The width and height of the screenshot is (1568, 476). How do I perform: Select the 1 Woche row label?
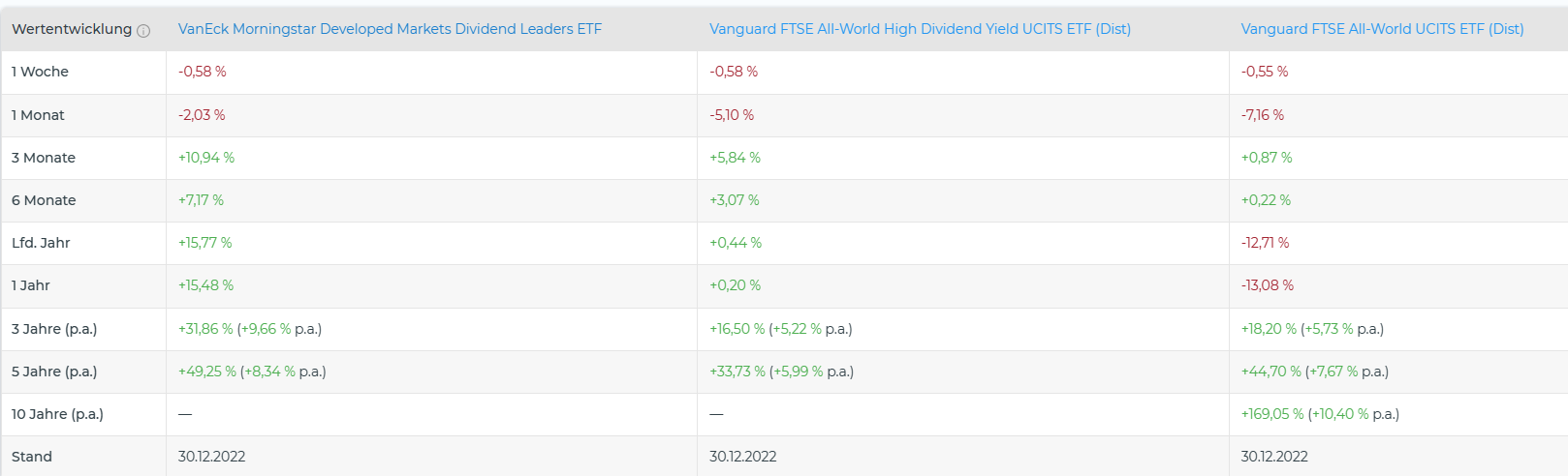coord(40,72)
